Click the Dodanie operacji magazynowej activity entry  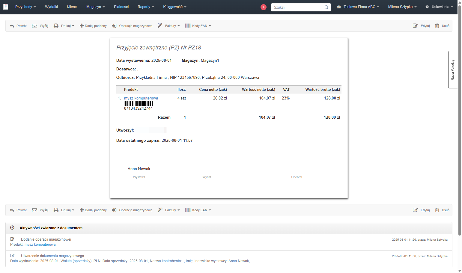(229, 242)
